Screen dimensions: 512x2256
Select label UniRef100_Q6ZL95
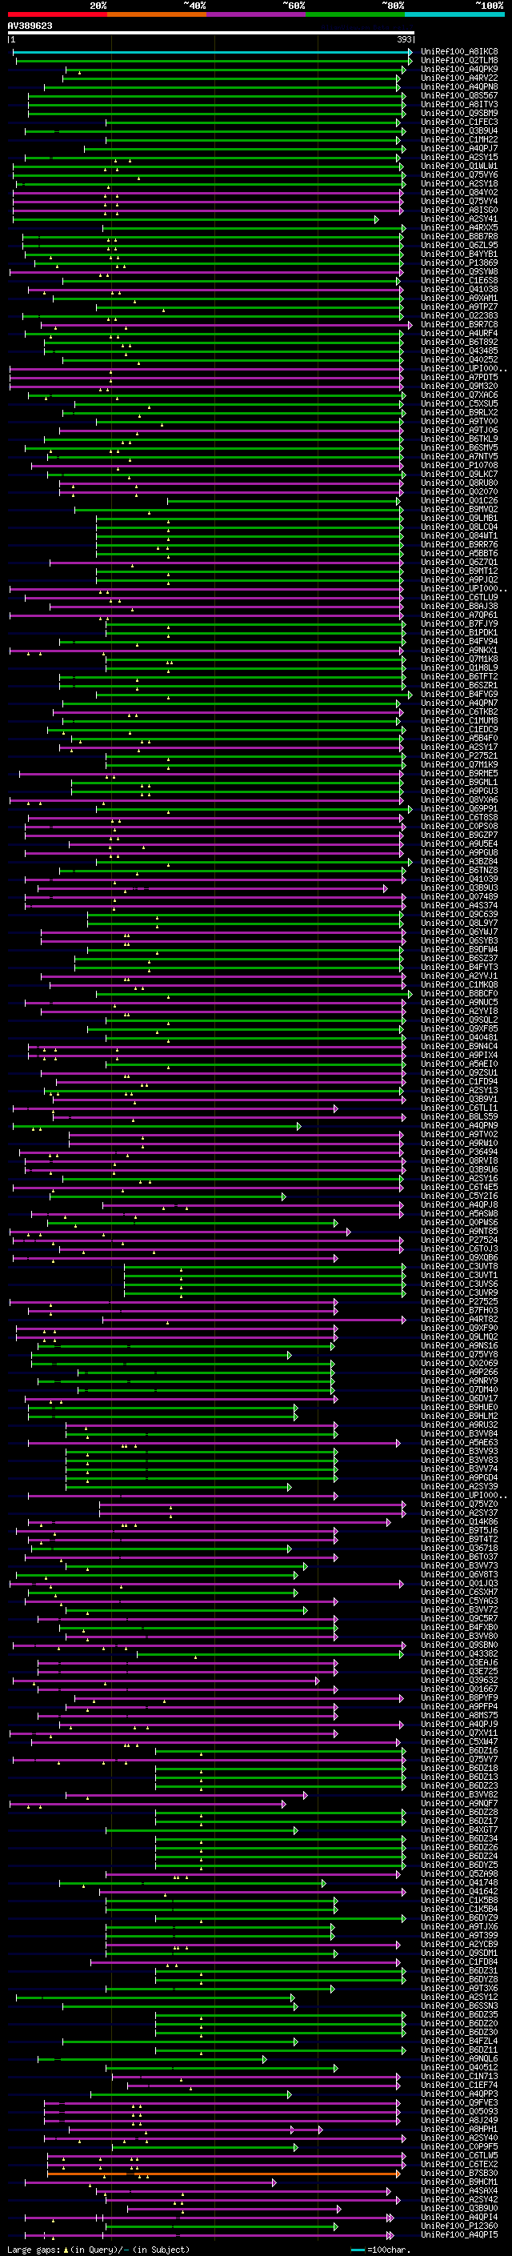tap(459, 245)
